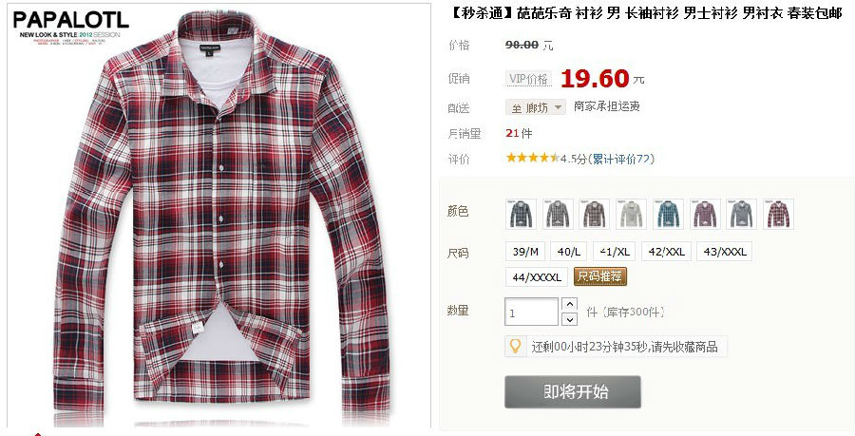Click the quantity input field
Image resolution: width=855 pixels, height=436 pixels.
pyautogui.click(x=532, y=312)
